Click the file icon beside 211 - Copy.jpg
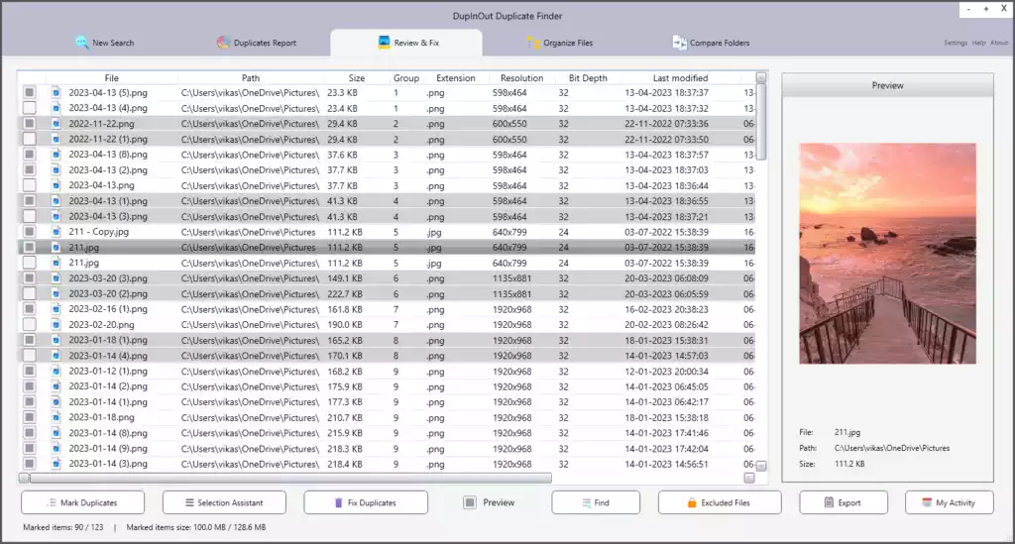1015x544 pixels. point(56,232)
